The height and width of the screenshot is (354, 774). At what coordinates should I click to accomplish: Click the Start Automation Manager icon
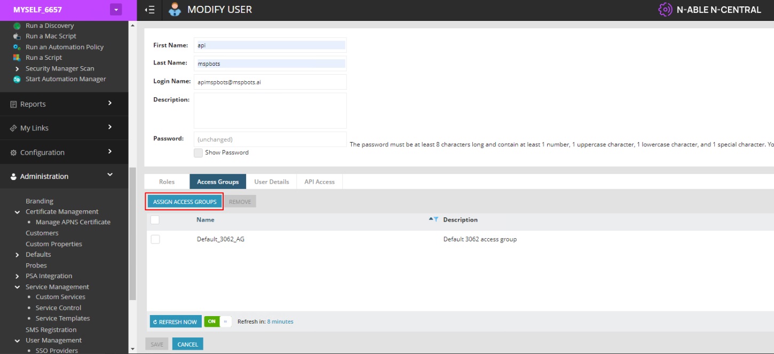coord(17,79)
